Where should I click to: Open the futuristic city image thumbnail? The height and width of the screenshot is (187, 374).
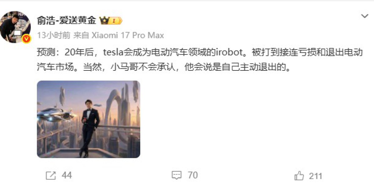pos(89,119)
